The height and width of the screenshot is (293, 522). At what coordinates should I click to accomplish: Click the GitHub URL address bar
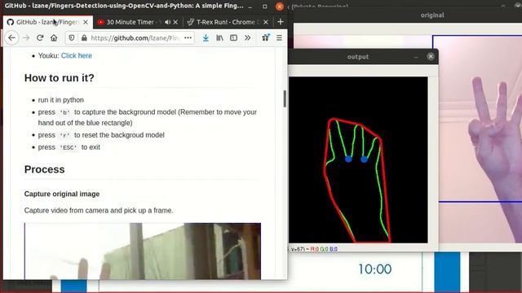click(x=135, y=38)
